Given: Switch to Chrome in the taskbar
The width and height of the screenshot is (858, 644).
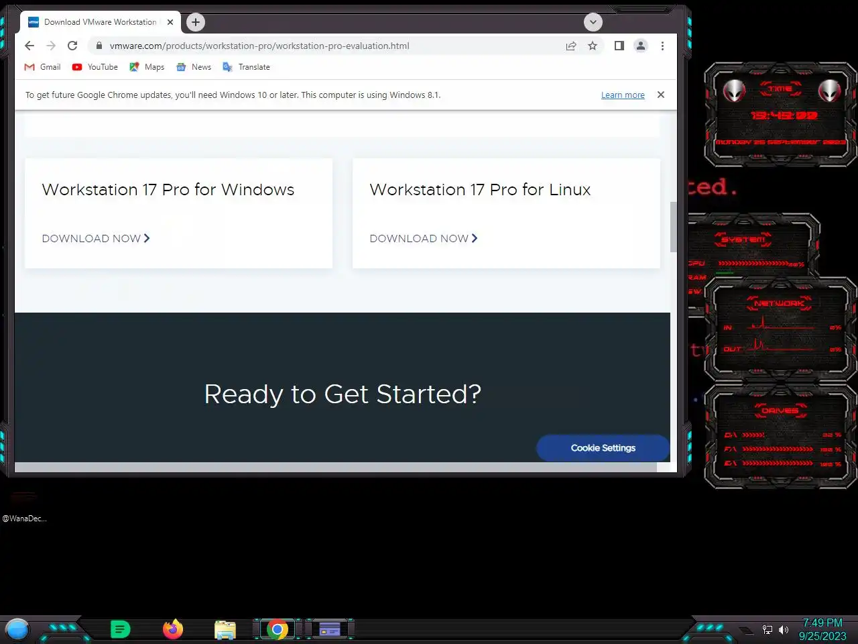Looking at the screenshot, I should click(x=277, y=629).
